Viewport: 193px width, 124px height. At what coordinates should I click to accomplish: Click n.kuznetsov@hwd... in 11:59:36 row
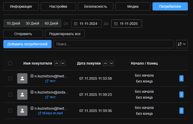tap(51, 108)
